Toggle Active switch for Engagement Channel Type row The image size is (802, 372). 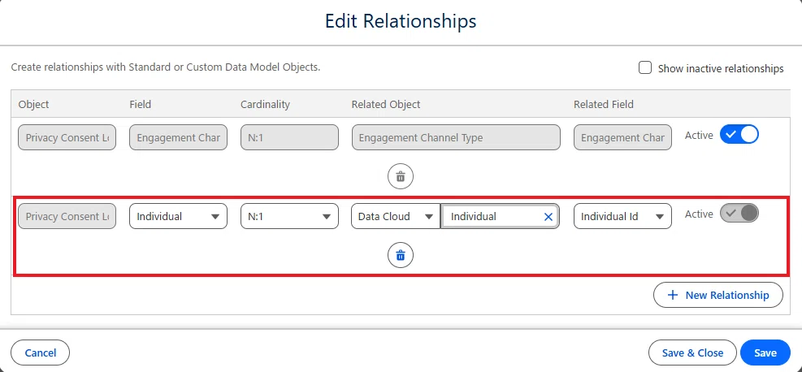point(739,135)
